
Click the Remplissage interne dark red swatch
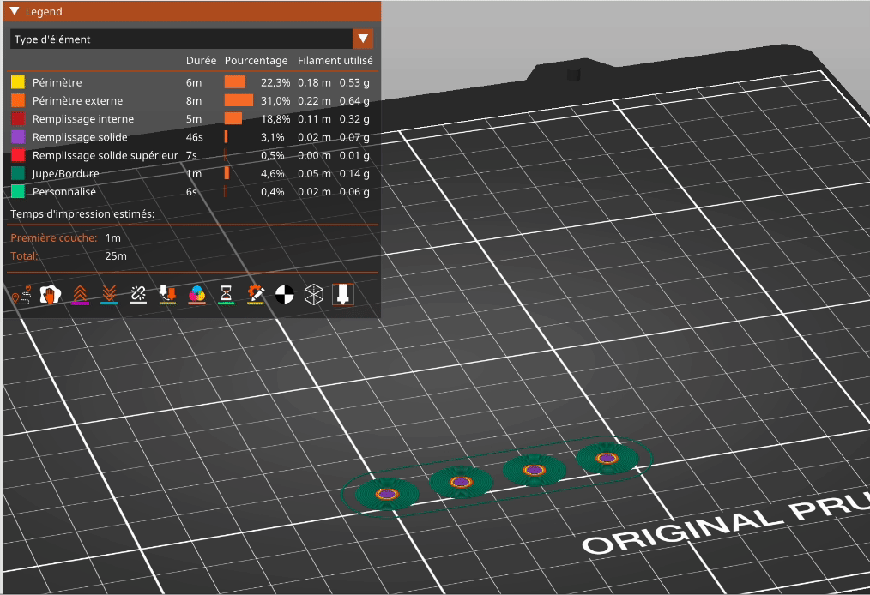point(18,118)
